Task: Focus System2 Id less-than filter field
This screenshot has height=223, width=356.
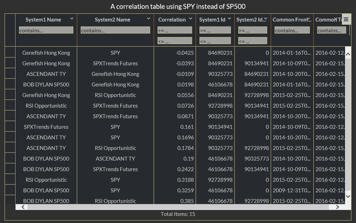Action: (x=253, y=41)
